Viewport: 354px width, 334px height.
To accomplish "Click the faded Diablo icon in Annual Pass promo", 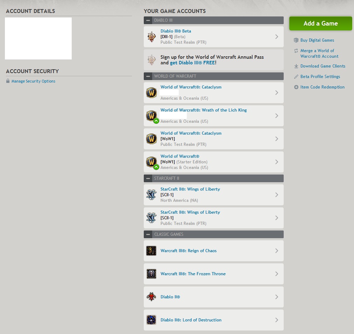I will 151,60.
